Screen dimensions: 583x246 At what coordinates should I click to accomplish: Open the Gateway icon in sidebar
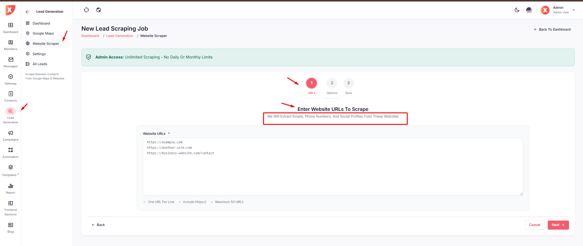pyautogui.click(x=11, y=77)
